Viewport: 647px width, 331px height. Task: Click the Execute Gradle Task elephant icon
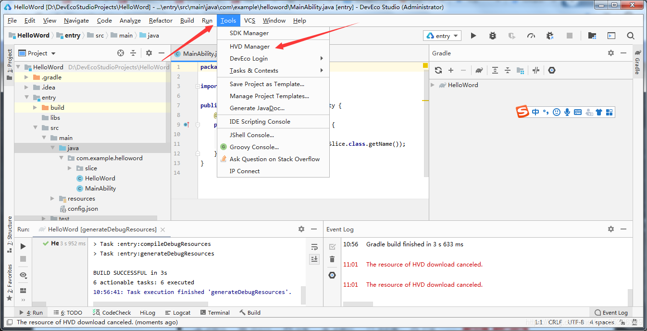[479, 70]
